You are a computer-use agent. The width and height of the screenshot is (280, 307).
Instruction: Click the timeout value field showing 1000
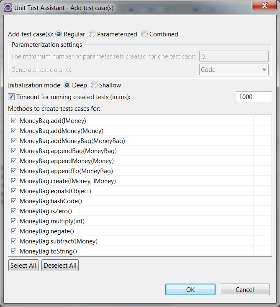254,97
